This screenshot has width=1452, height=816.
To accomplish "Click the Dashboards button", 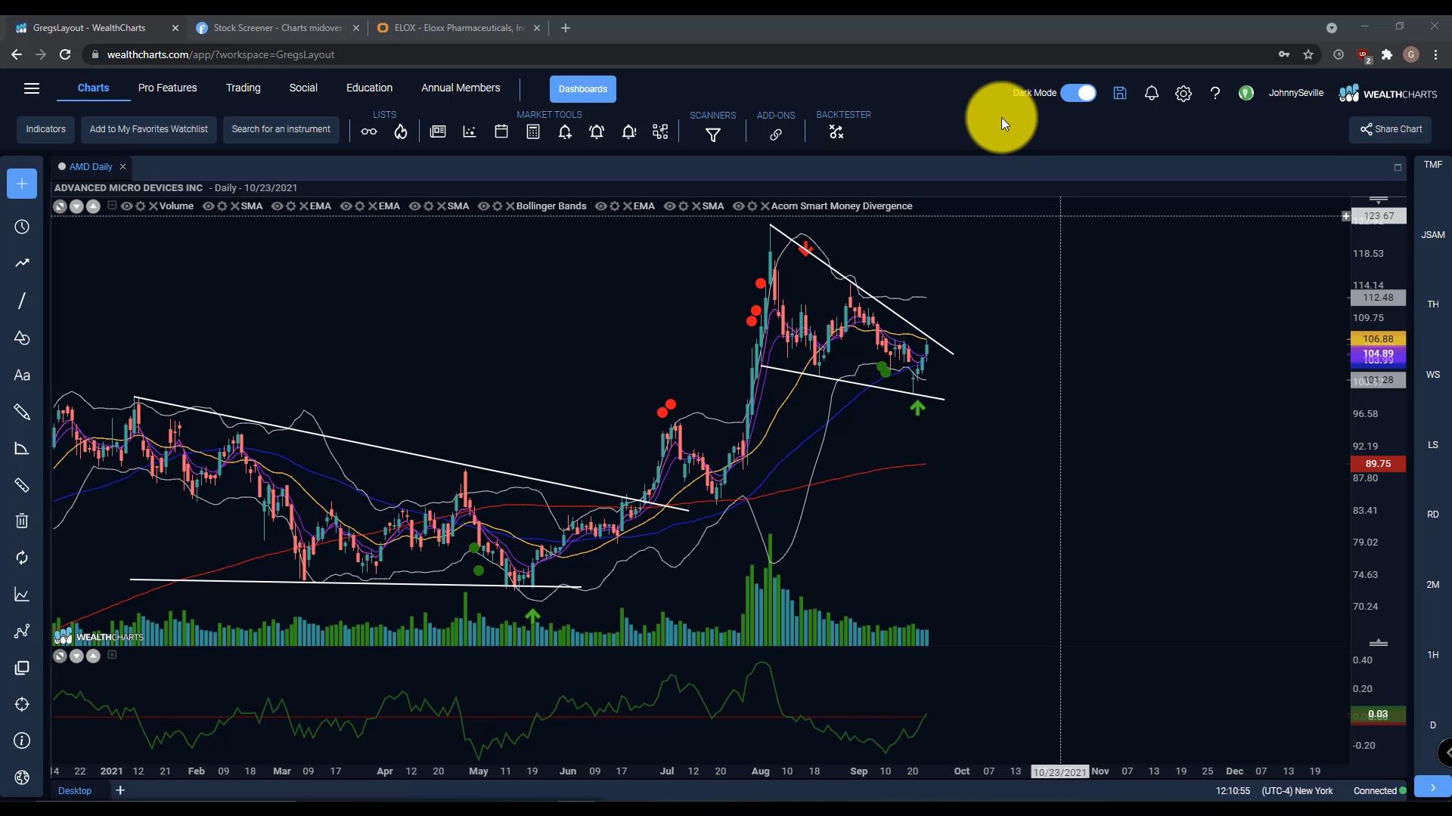I will (x=583, y=89).
